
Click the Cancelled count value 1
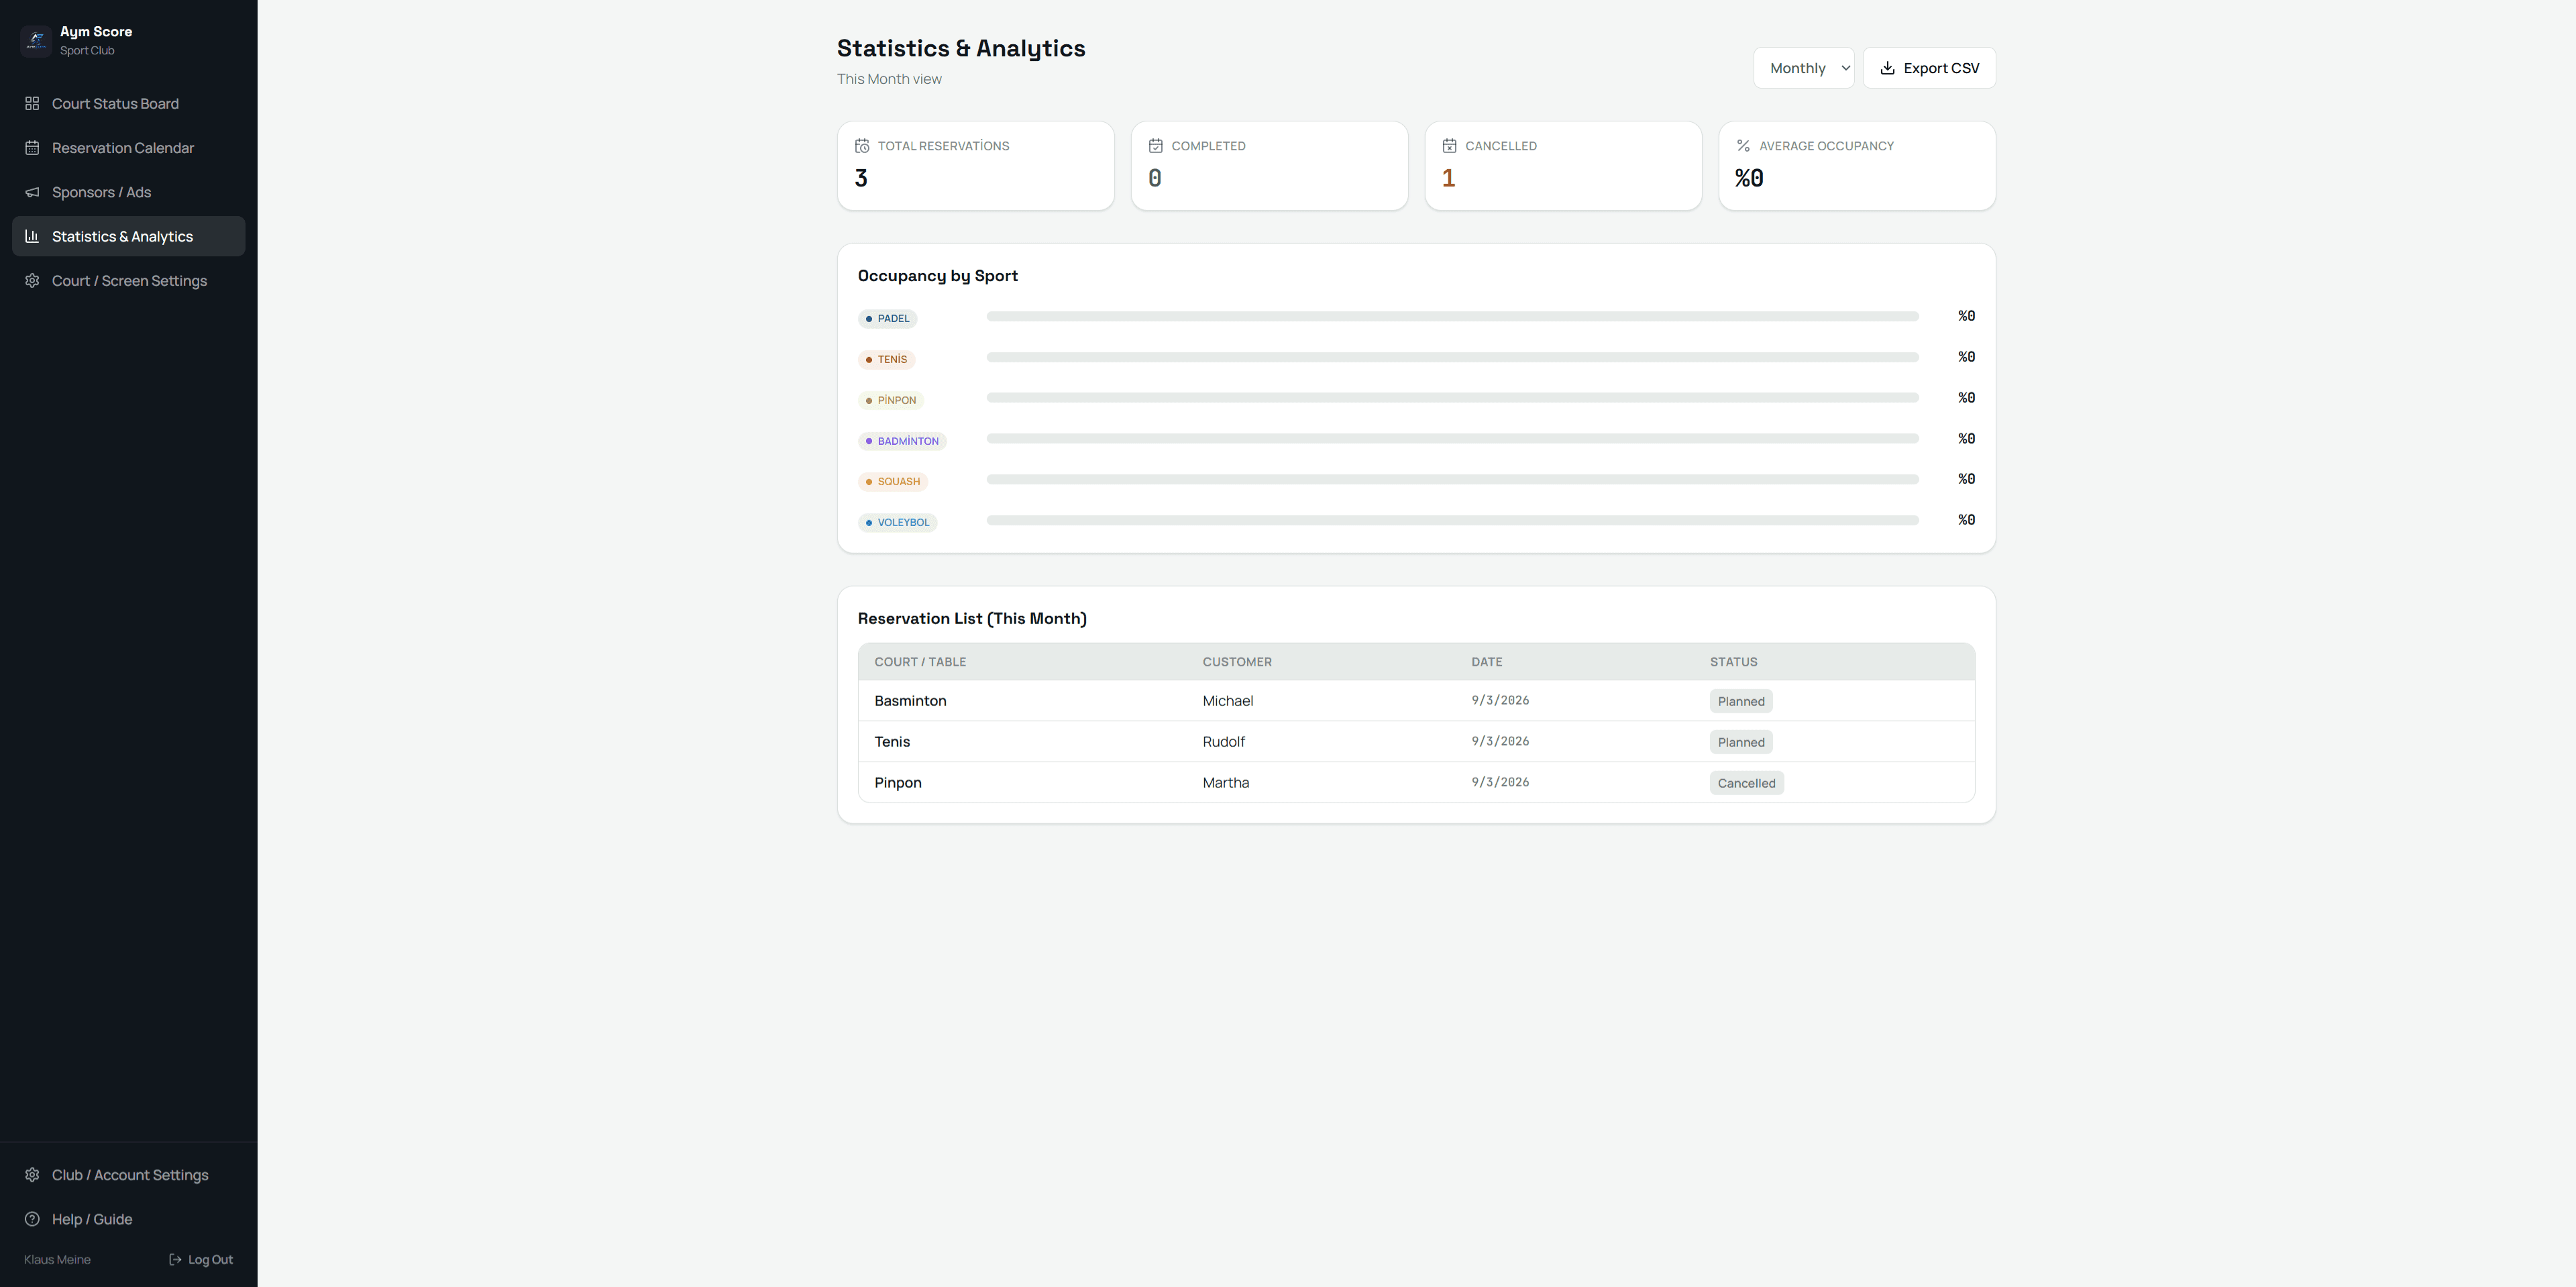coord(1448,179)
